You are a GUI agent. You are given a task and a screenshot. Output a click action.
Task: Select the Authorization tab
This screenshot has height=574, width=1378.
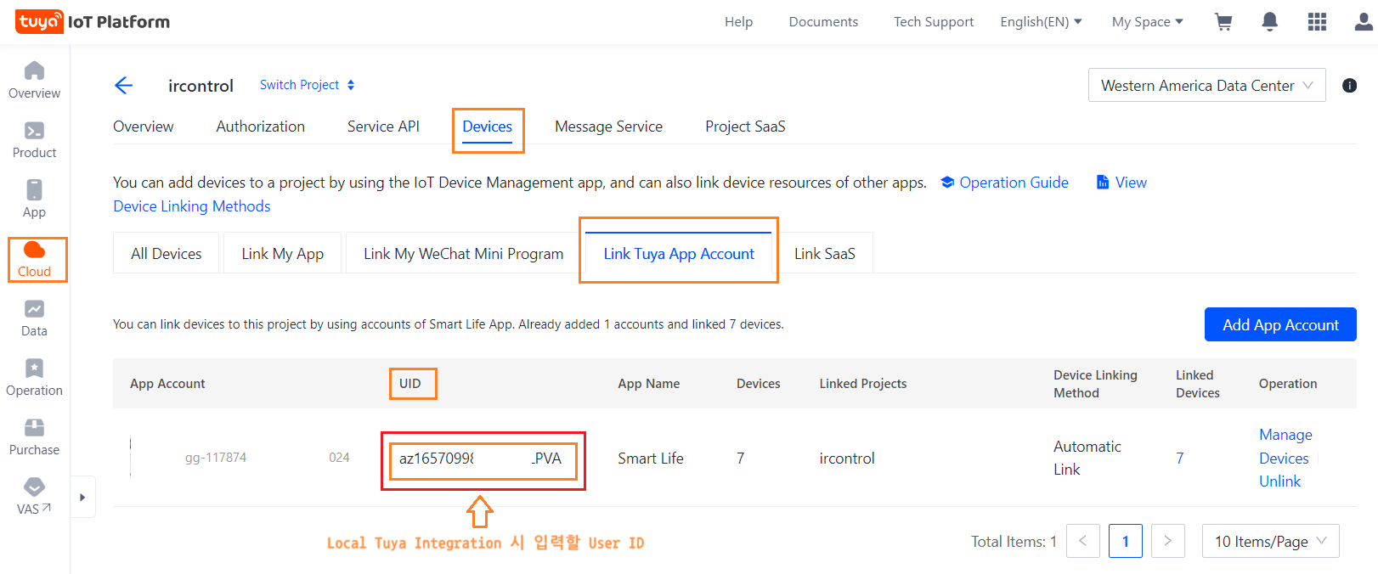(260, 127)
